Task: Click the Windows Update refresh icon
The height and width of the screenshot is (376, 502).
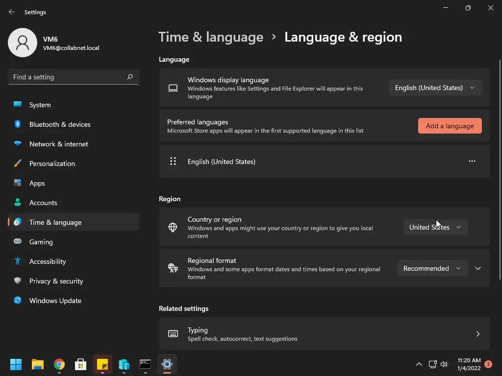Action: pos(18,300)
